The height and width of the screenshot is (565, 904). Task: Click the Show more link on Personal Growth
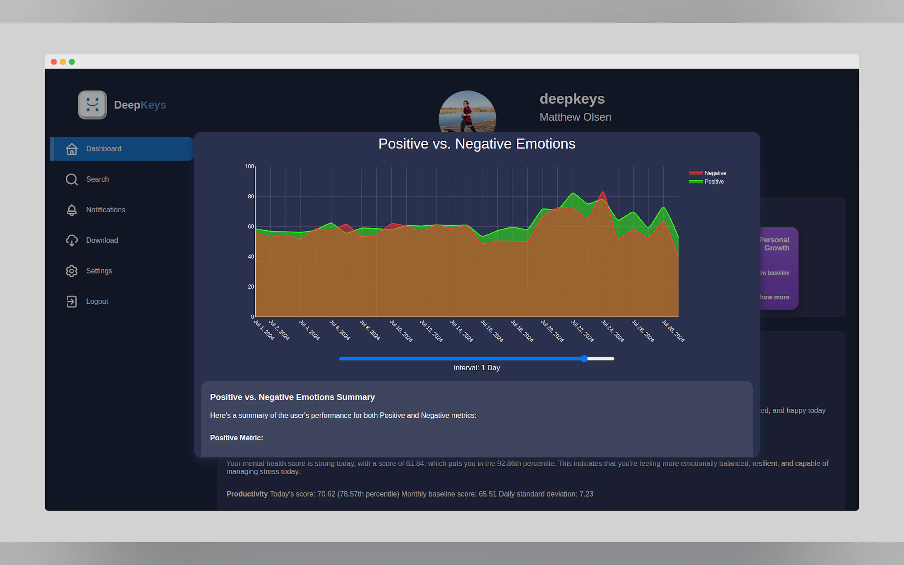(x=774, y=297)
